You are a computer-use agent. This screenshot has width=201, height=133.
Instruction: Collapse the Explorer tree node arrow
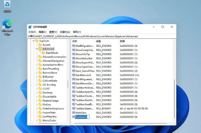pos(33,41)
